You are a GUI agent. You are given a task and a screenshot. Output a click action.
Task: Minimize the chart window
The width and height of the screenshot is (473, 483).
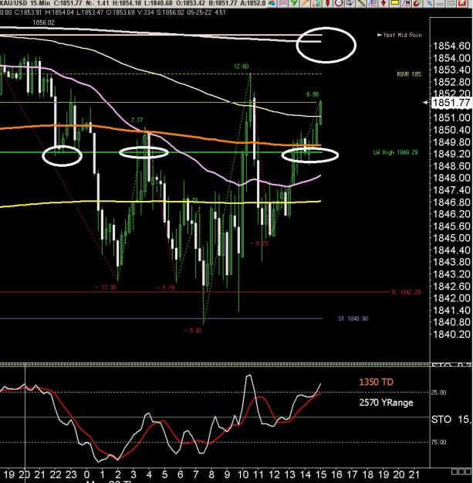point(440,3)
